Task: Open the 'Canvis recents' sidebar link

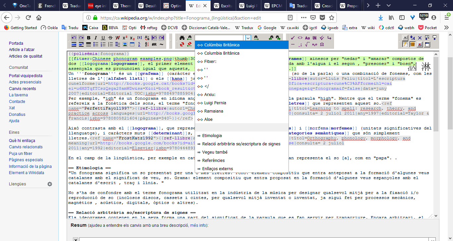Action: 22,88
